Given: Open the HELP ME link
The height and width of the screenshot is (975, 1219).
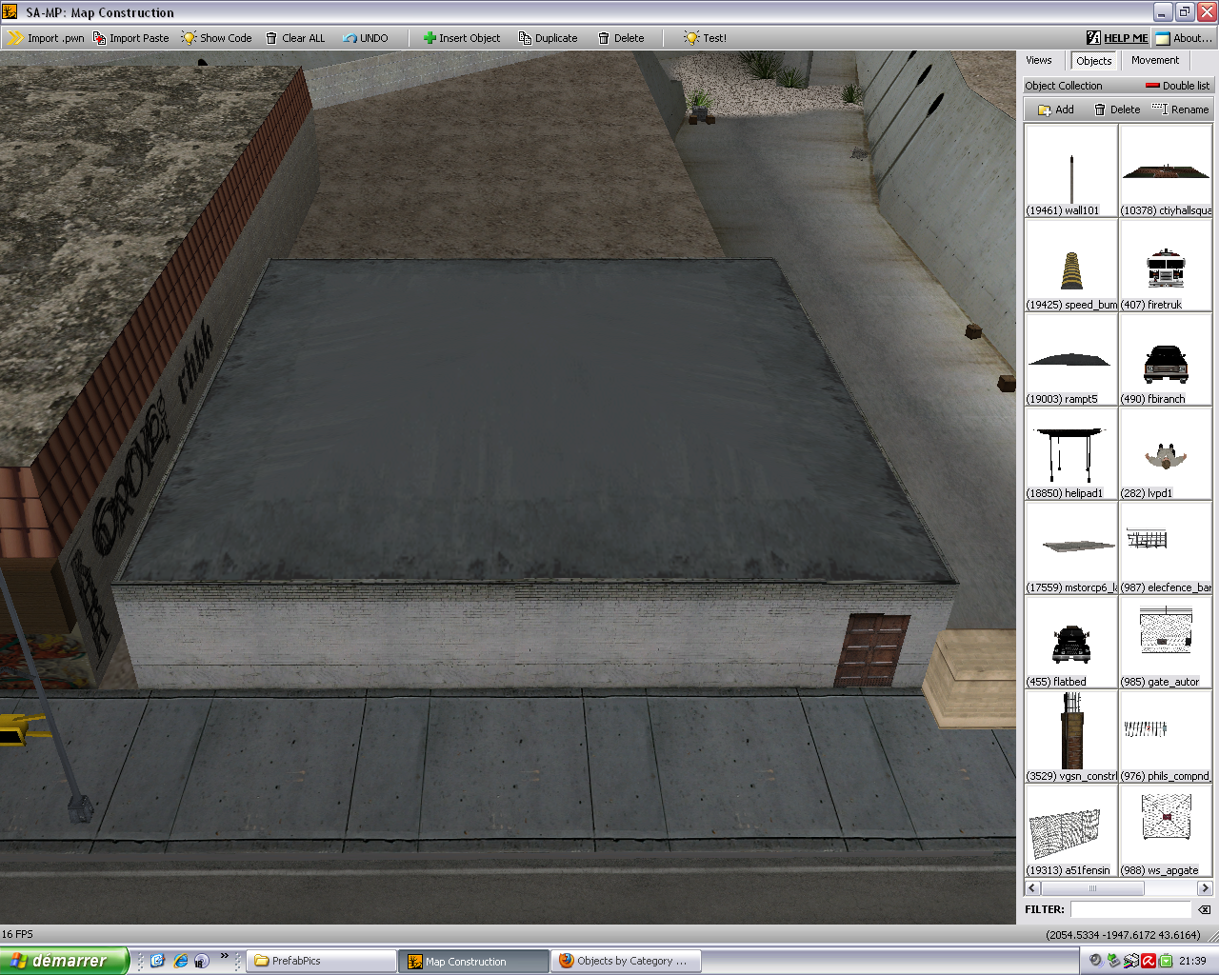Looking at the screenshot, I should pyautogui.click(x=1117, y=38).
